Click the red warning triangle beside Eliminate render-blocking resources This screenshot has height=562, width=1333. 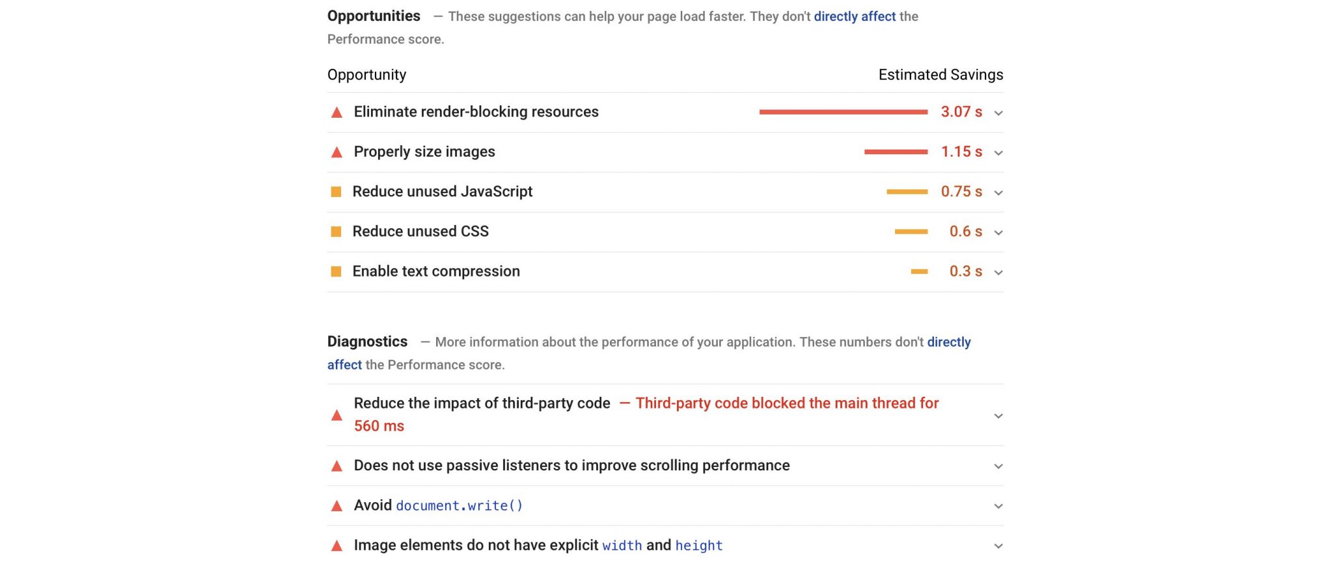pos(336,112)
